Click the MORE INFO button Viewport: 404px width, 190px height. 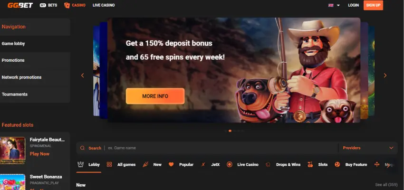click(x=155, y=96)
